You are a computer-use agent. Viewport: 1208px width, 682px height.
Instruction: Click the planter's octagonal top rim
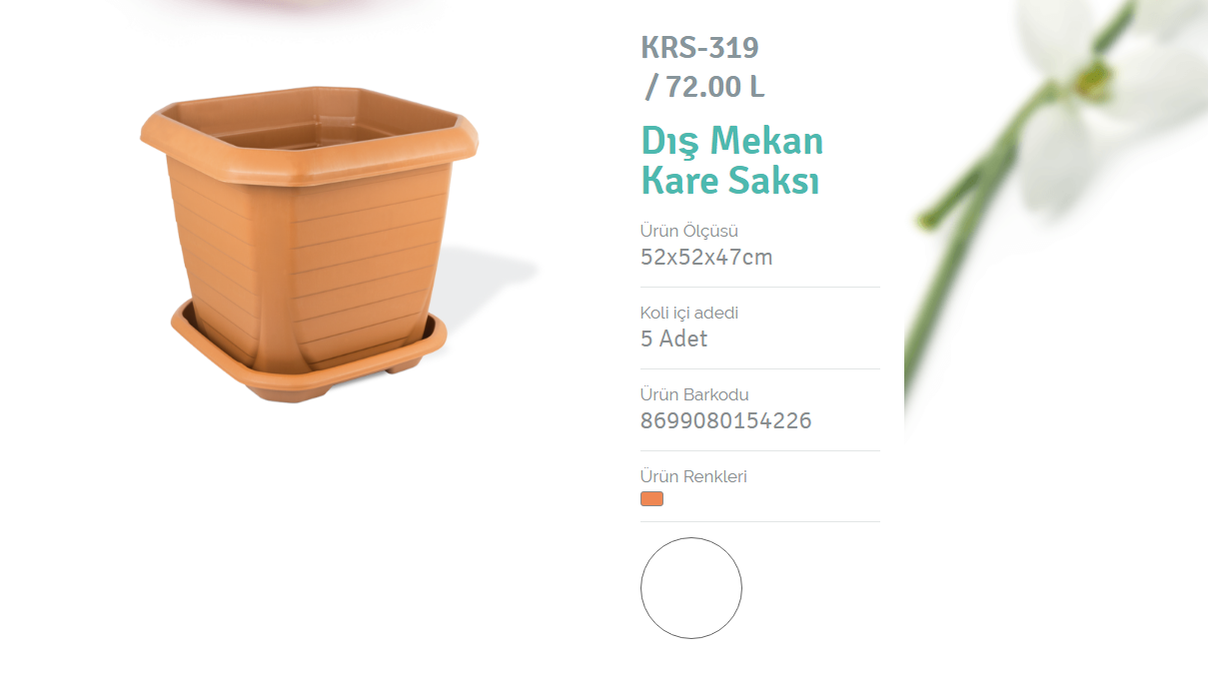309,135
